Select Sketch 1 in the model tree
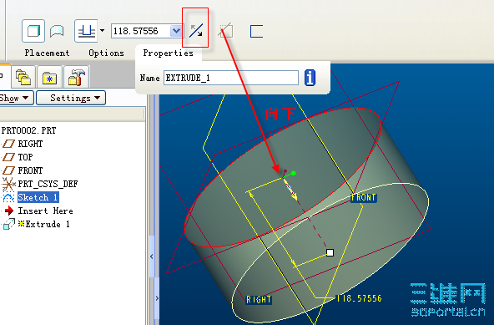Screen dimensions: 494x325 point(38,197)
